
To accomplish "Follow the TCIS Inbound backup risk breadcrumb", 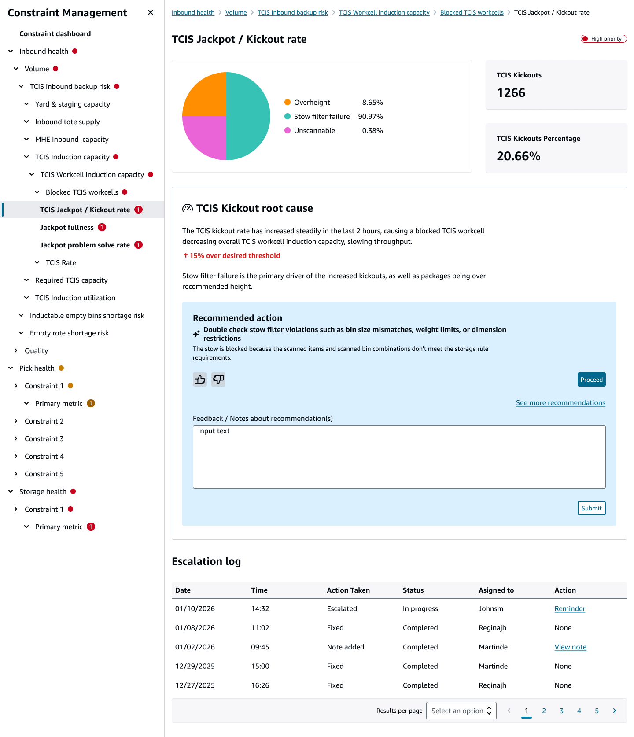I will [293, 12].
